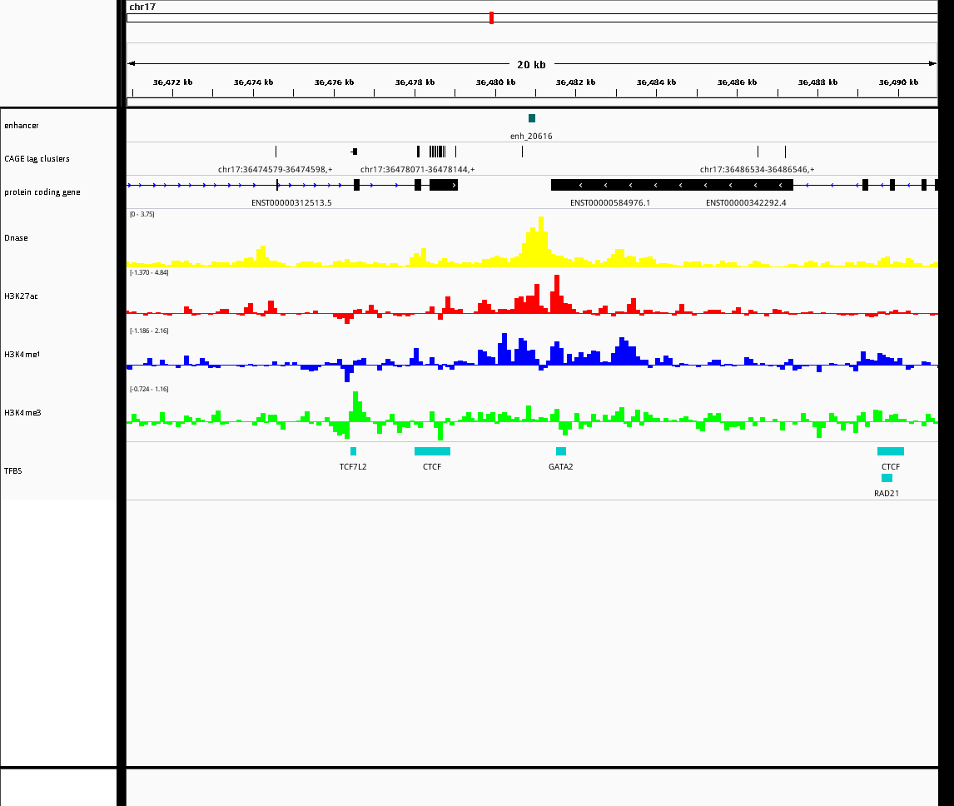Select the Dnase track name

pos(16,238)
